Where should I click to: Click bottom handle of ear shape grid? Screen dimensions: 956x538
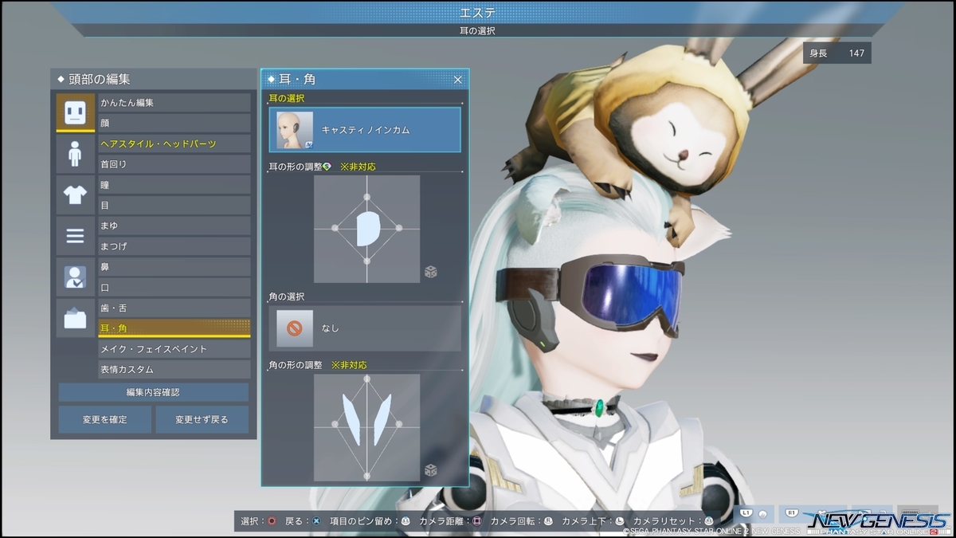[x=366, y=261]
